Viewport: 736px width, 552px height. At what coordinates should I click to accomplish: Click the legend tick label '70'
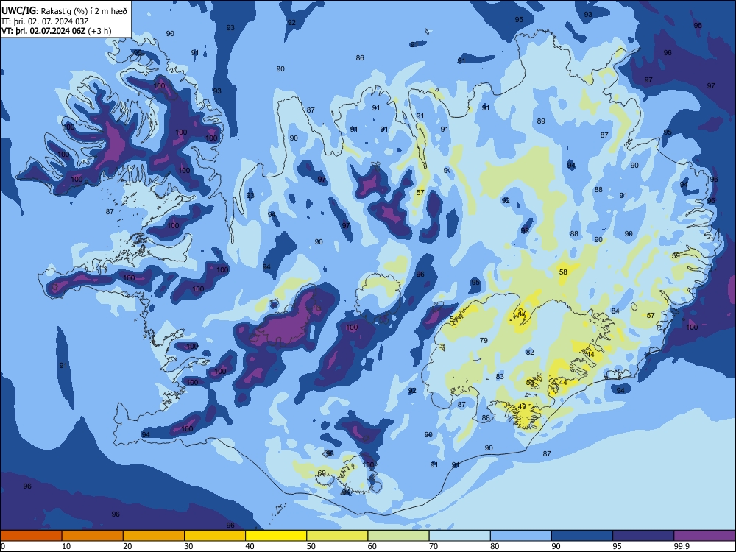click(434, 546)
